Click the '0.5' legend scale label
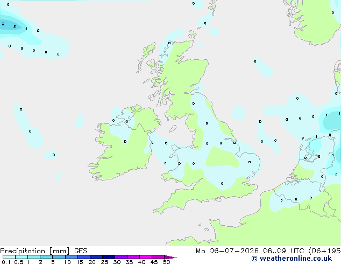This screenshot has height=264, width=341. click(19, 262)
